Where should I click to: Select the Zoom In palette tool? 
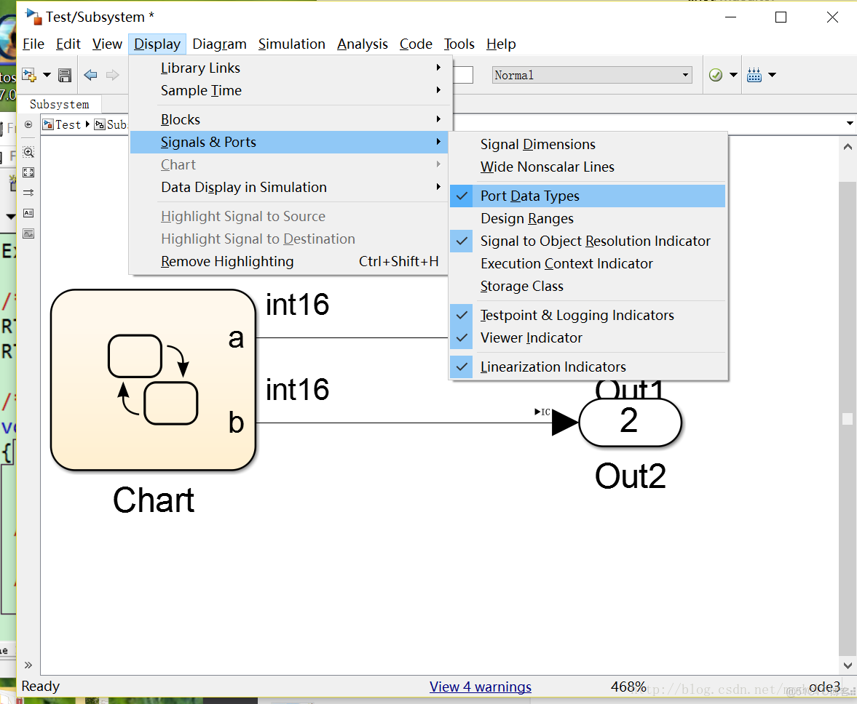point(28,152)
